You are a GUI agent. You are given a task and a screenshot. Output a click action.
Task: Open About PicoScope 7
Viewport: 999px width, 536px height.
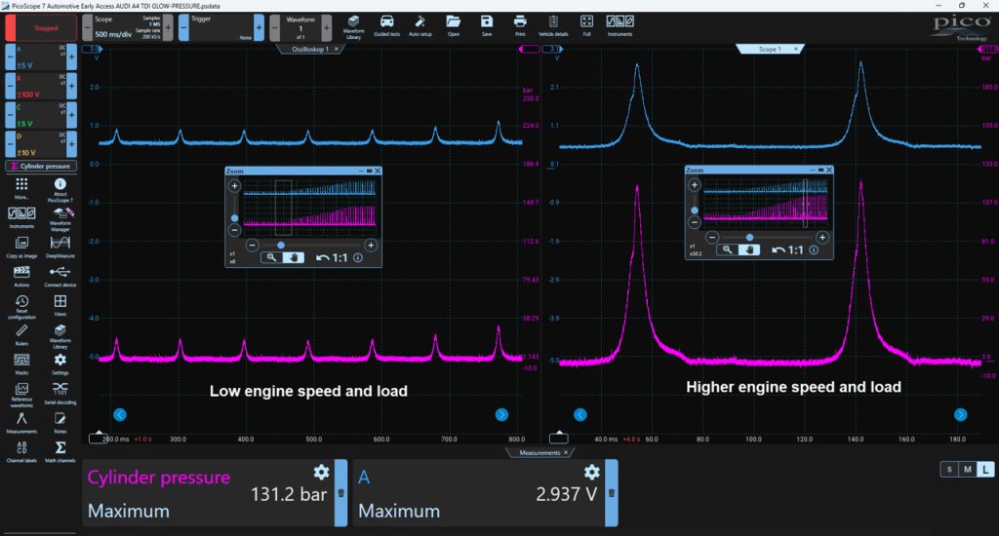(x=60, y=189)
